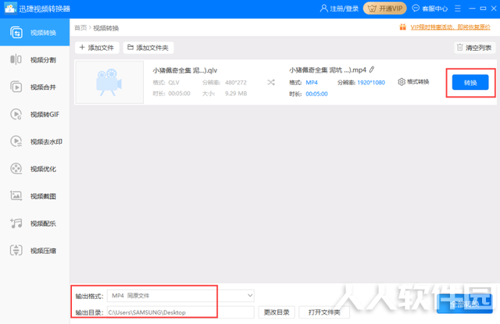This screenshot has height=324, width=500.
Task: Open the 视频转GIF sidebar section
Action: click(34, 114)
